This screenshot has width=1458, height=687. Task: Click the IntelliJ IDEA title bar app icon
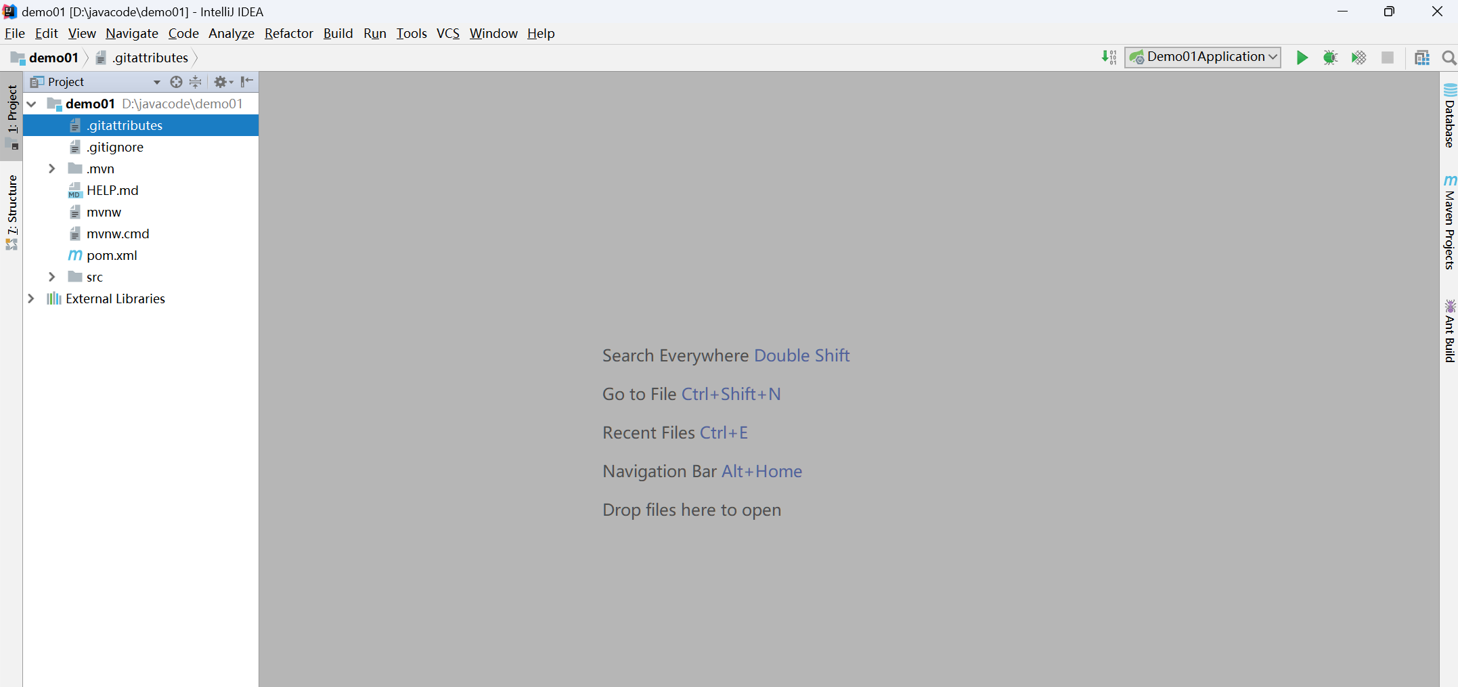coord(10,12)
